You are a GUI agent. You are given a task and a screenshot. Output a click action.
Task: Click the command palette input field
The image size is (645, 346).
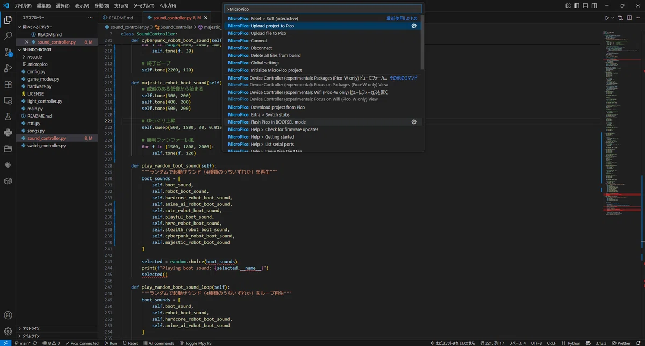[x=322, y=9]
